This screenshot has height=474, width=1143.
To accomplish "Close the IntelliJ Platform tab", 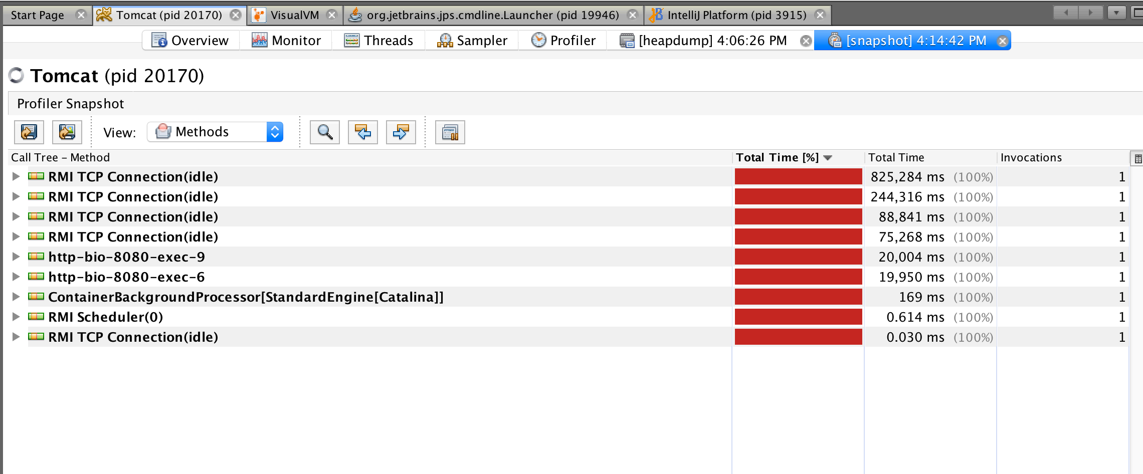I will coord(820,15).
